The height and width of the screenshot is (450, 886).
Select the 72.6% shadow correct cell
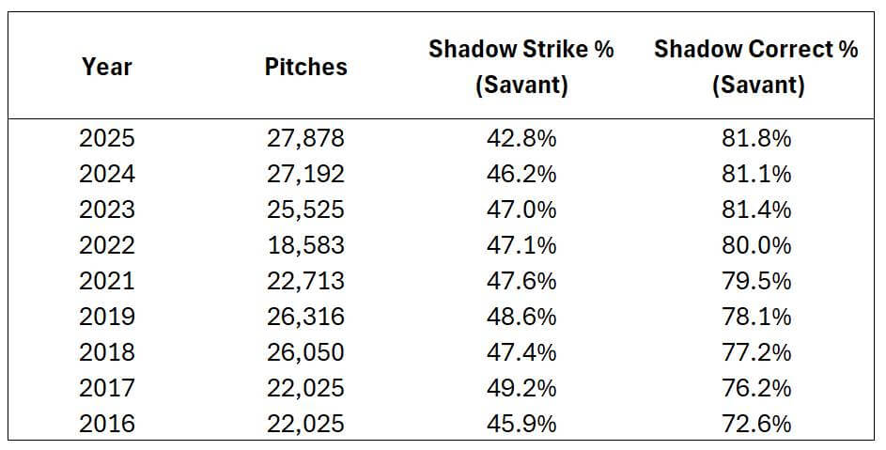tap(756, 423)
